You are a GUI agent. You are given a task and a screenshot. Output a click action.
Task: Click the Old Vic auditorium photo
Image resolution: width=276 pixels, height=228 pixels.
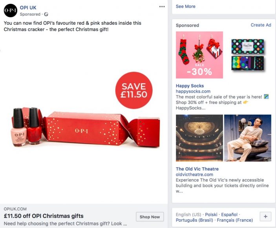tap(199, 138)
